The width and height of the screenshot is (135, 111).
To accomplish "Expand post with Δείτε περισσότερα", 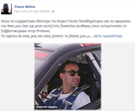I will [x=108, y=36].
